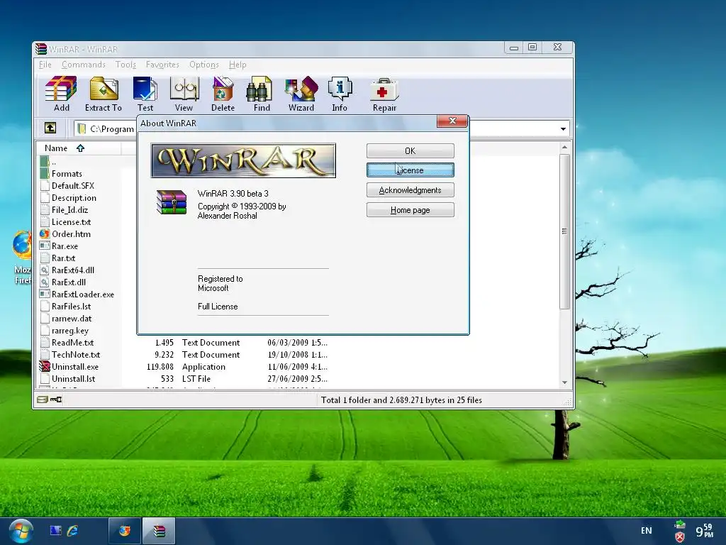Select the Rar.txt file

point(63,258)
